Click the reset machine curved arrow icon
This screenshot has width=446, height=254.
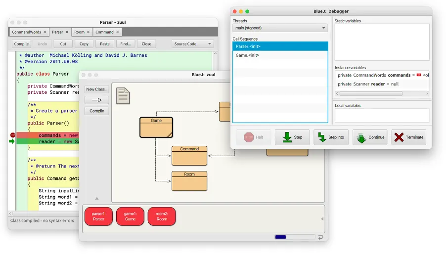tap(320, 237)
